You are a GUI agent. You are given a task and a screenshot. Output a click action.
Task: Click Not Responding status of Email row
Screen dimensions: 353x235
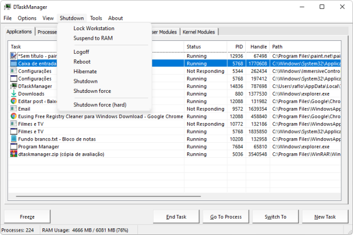pyautogui.click(x=206, y=109)
